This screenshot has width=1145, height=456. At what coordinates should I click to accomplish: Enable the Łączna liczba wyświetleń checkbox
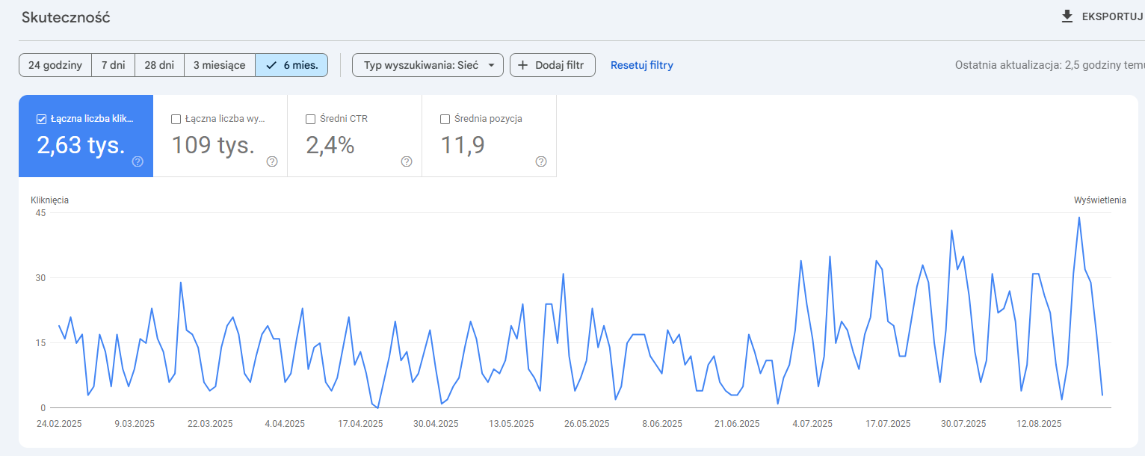point(176,119)
